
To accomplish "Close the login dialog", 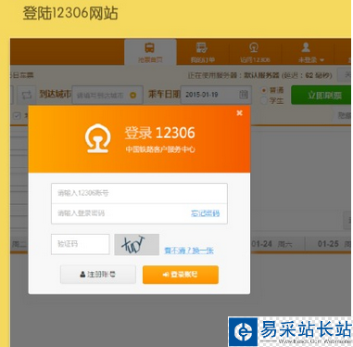I will click(239, 113).
